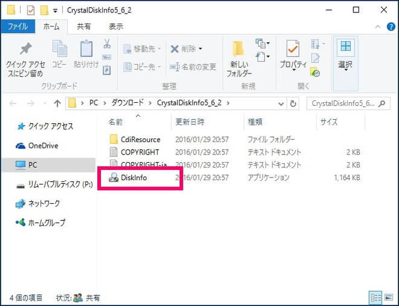
Task: Expand the Move to (移動先) dropdown
Action: point(160,49)
